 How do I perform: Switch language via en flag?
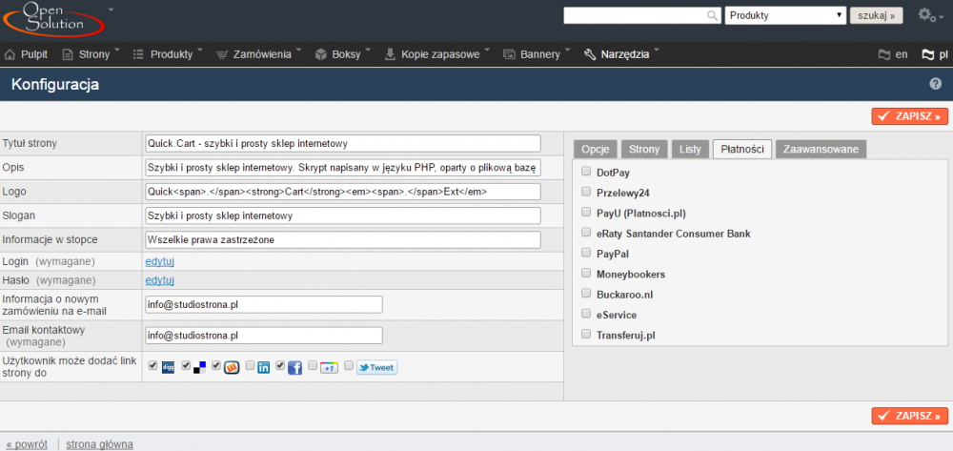pos(894,54)
